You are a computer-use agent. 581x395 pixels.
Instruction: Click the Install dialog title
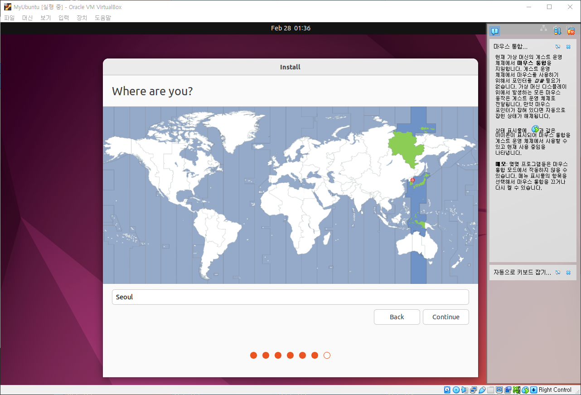click(290, 67)
